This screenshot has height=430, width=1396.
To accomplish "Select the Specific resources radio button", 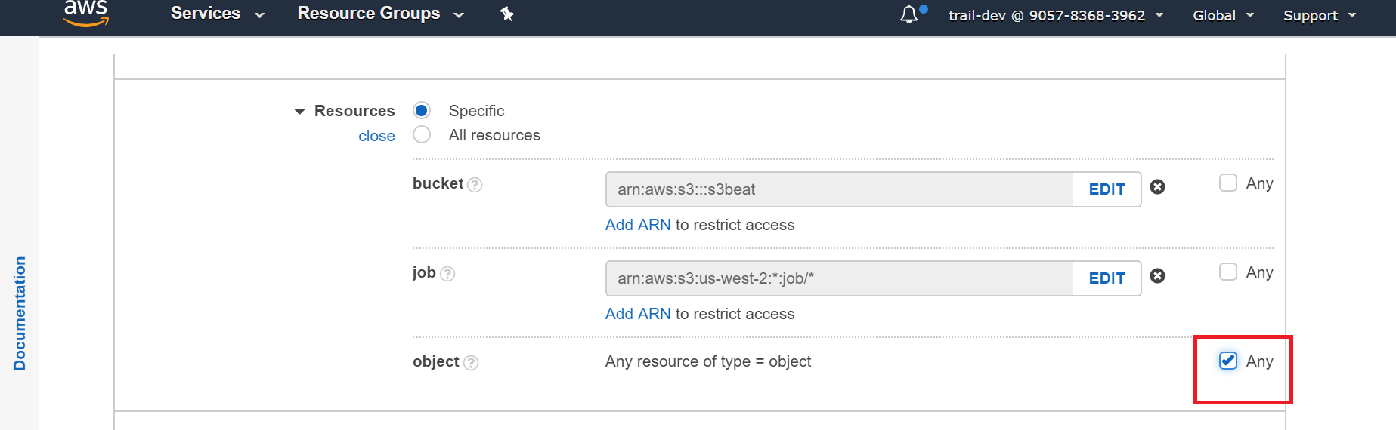I will [x=422, y=111].
